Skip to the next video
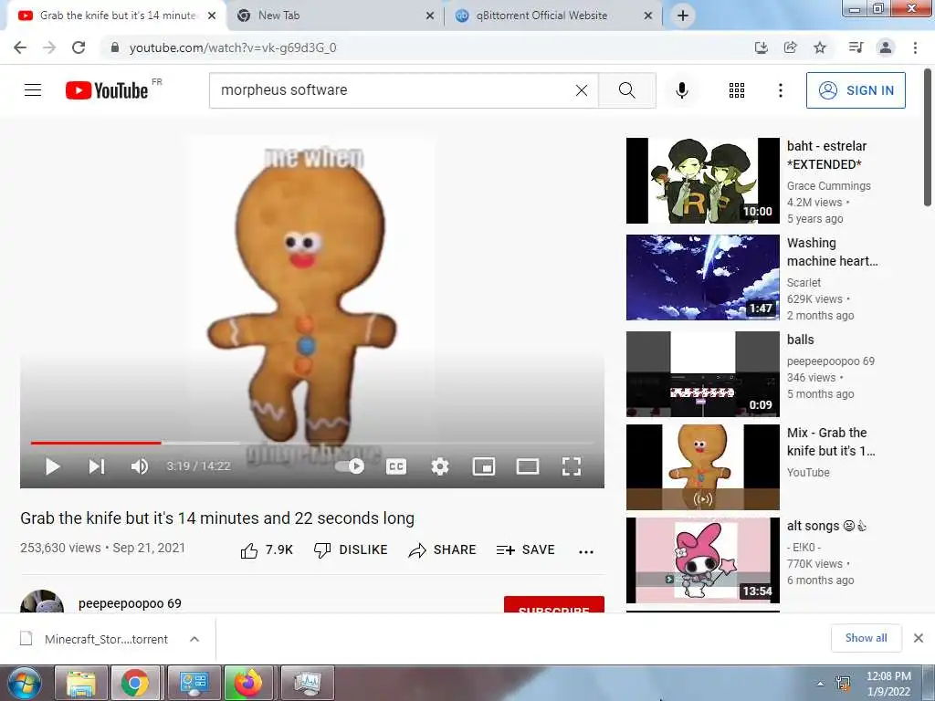This screenshot has width=935, height=701. click(x=97, y=466)
